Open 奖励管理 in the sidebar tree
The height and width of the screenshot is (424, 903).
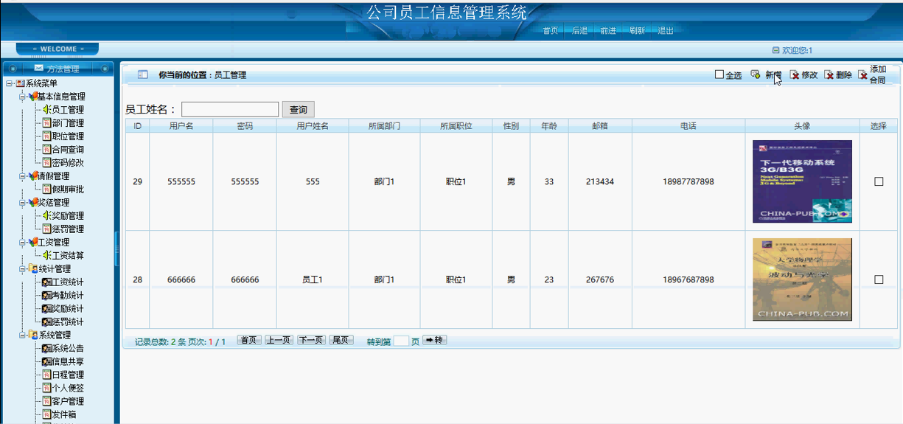coord(67,216)
